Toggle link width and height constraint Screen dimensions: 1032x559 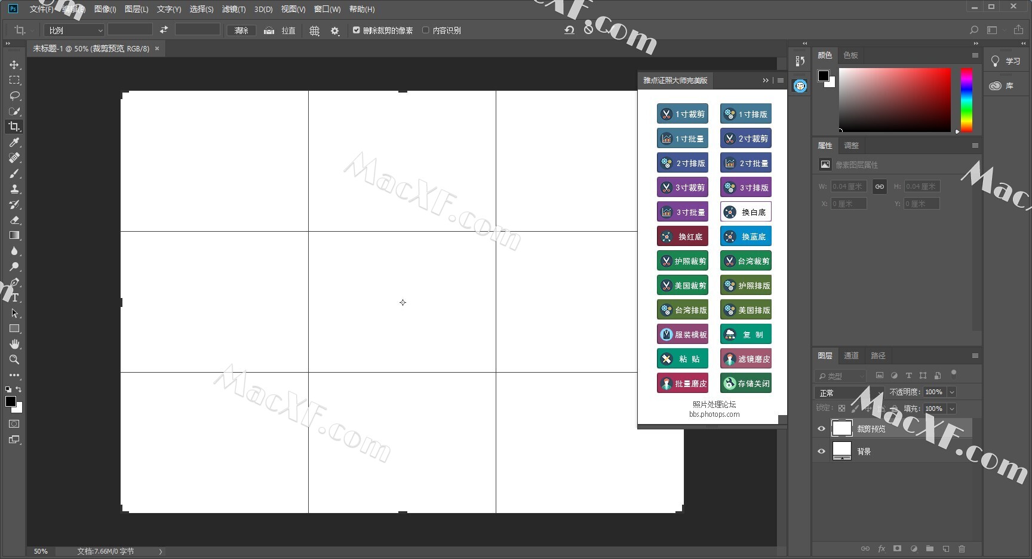click(x=879, y=186)
